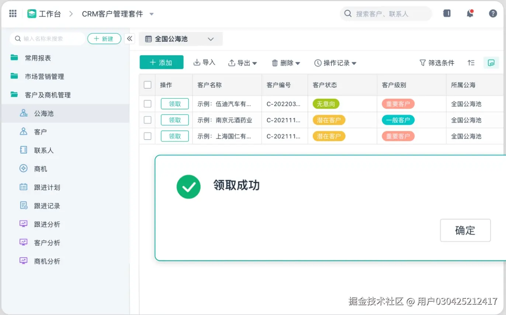Check the select-all checkbox in table header

coord(147,84)
